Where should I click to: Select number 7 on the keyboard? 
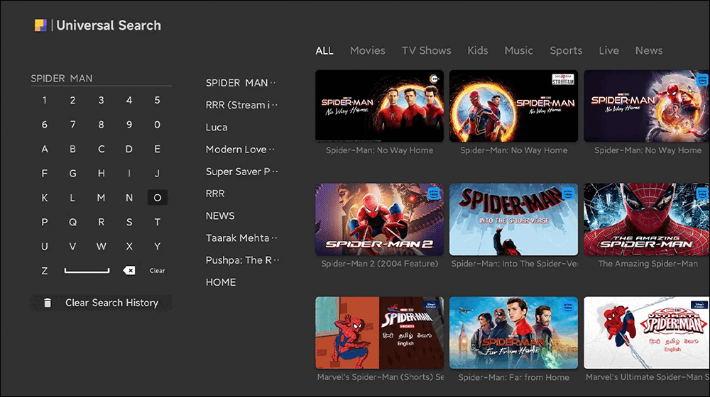(72, 124)
